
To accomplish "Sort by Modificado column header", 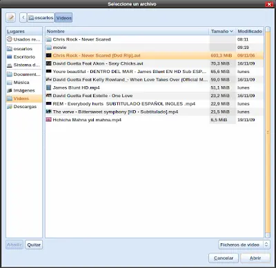I will (x=250, y=31).
